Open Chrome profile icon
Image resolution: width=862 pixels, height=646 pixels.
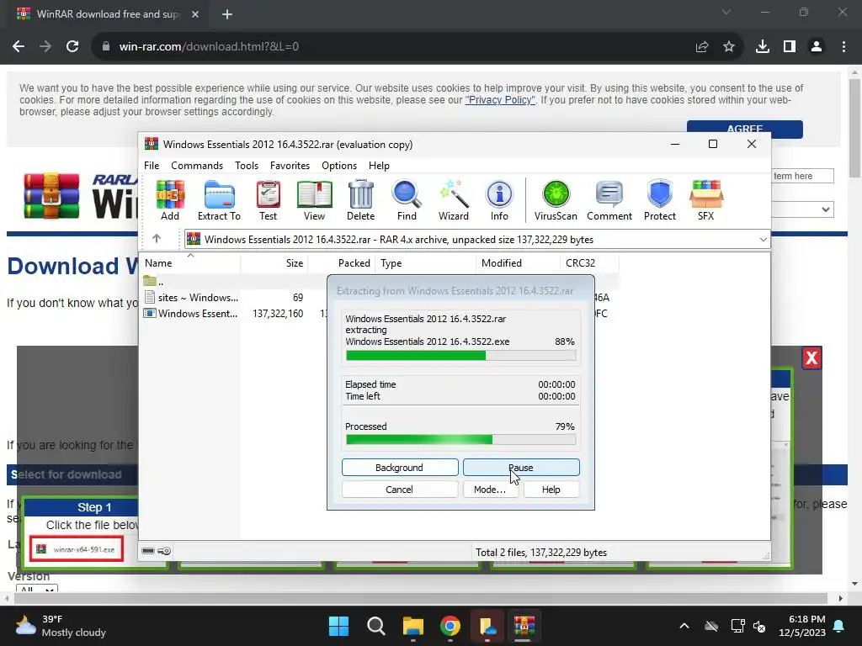pyautogui.click(x=817, y=47)
